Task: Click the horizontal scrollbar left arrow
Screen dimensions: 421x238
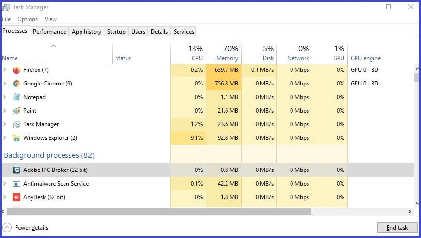Action: pyautogui.click(x=4, y=212)
